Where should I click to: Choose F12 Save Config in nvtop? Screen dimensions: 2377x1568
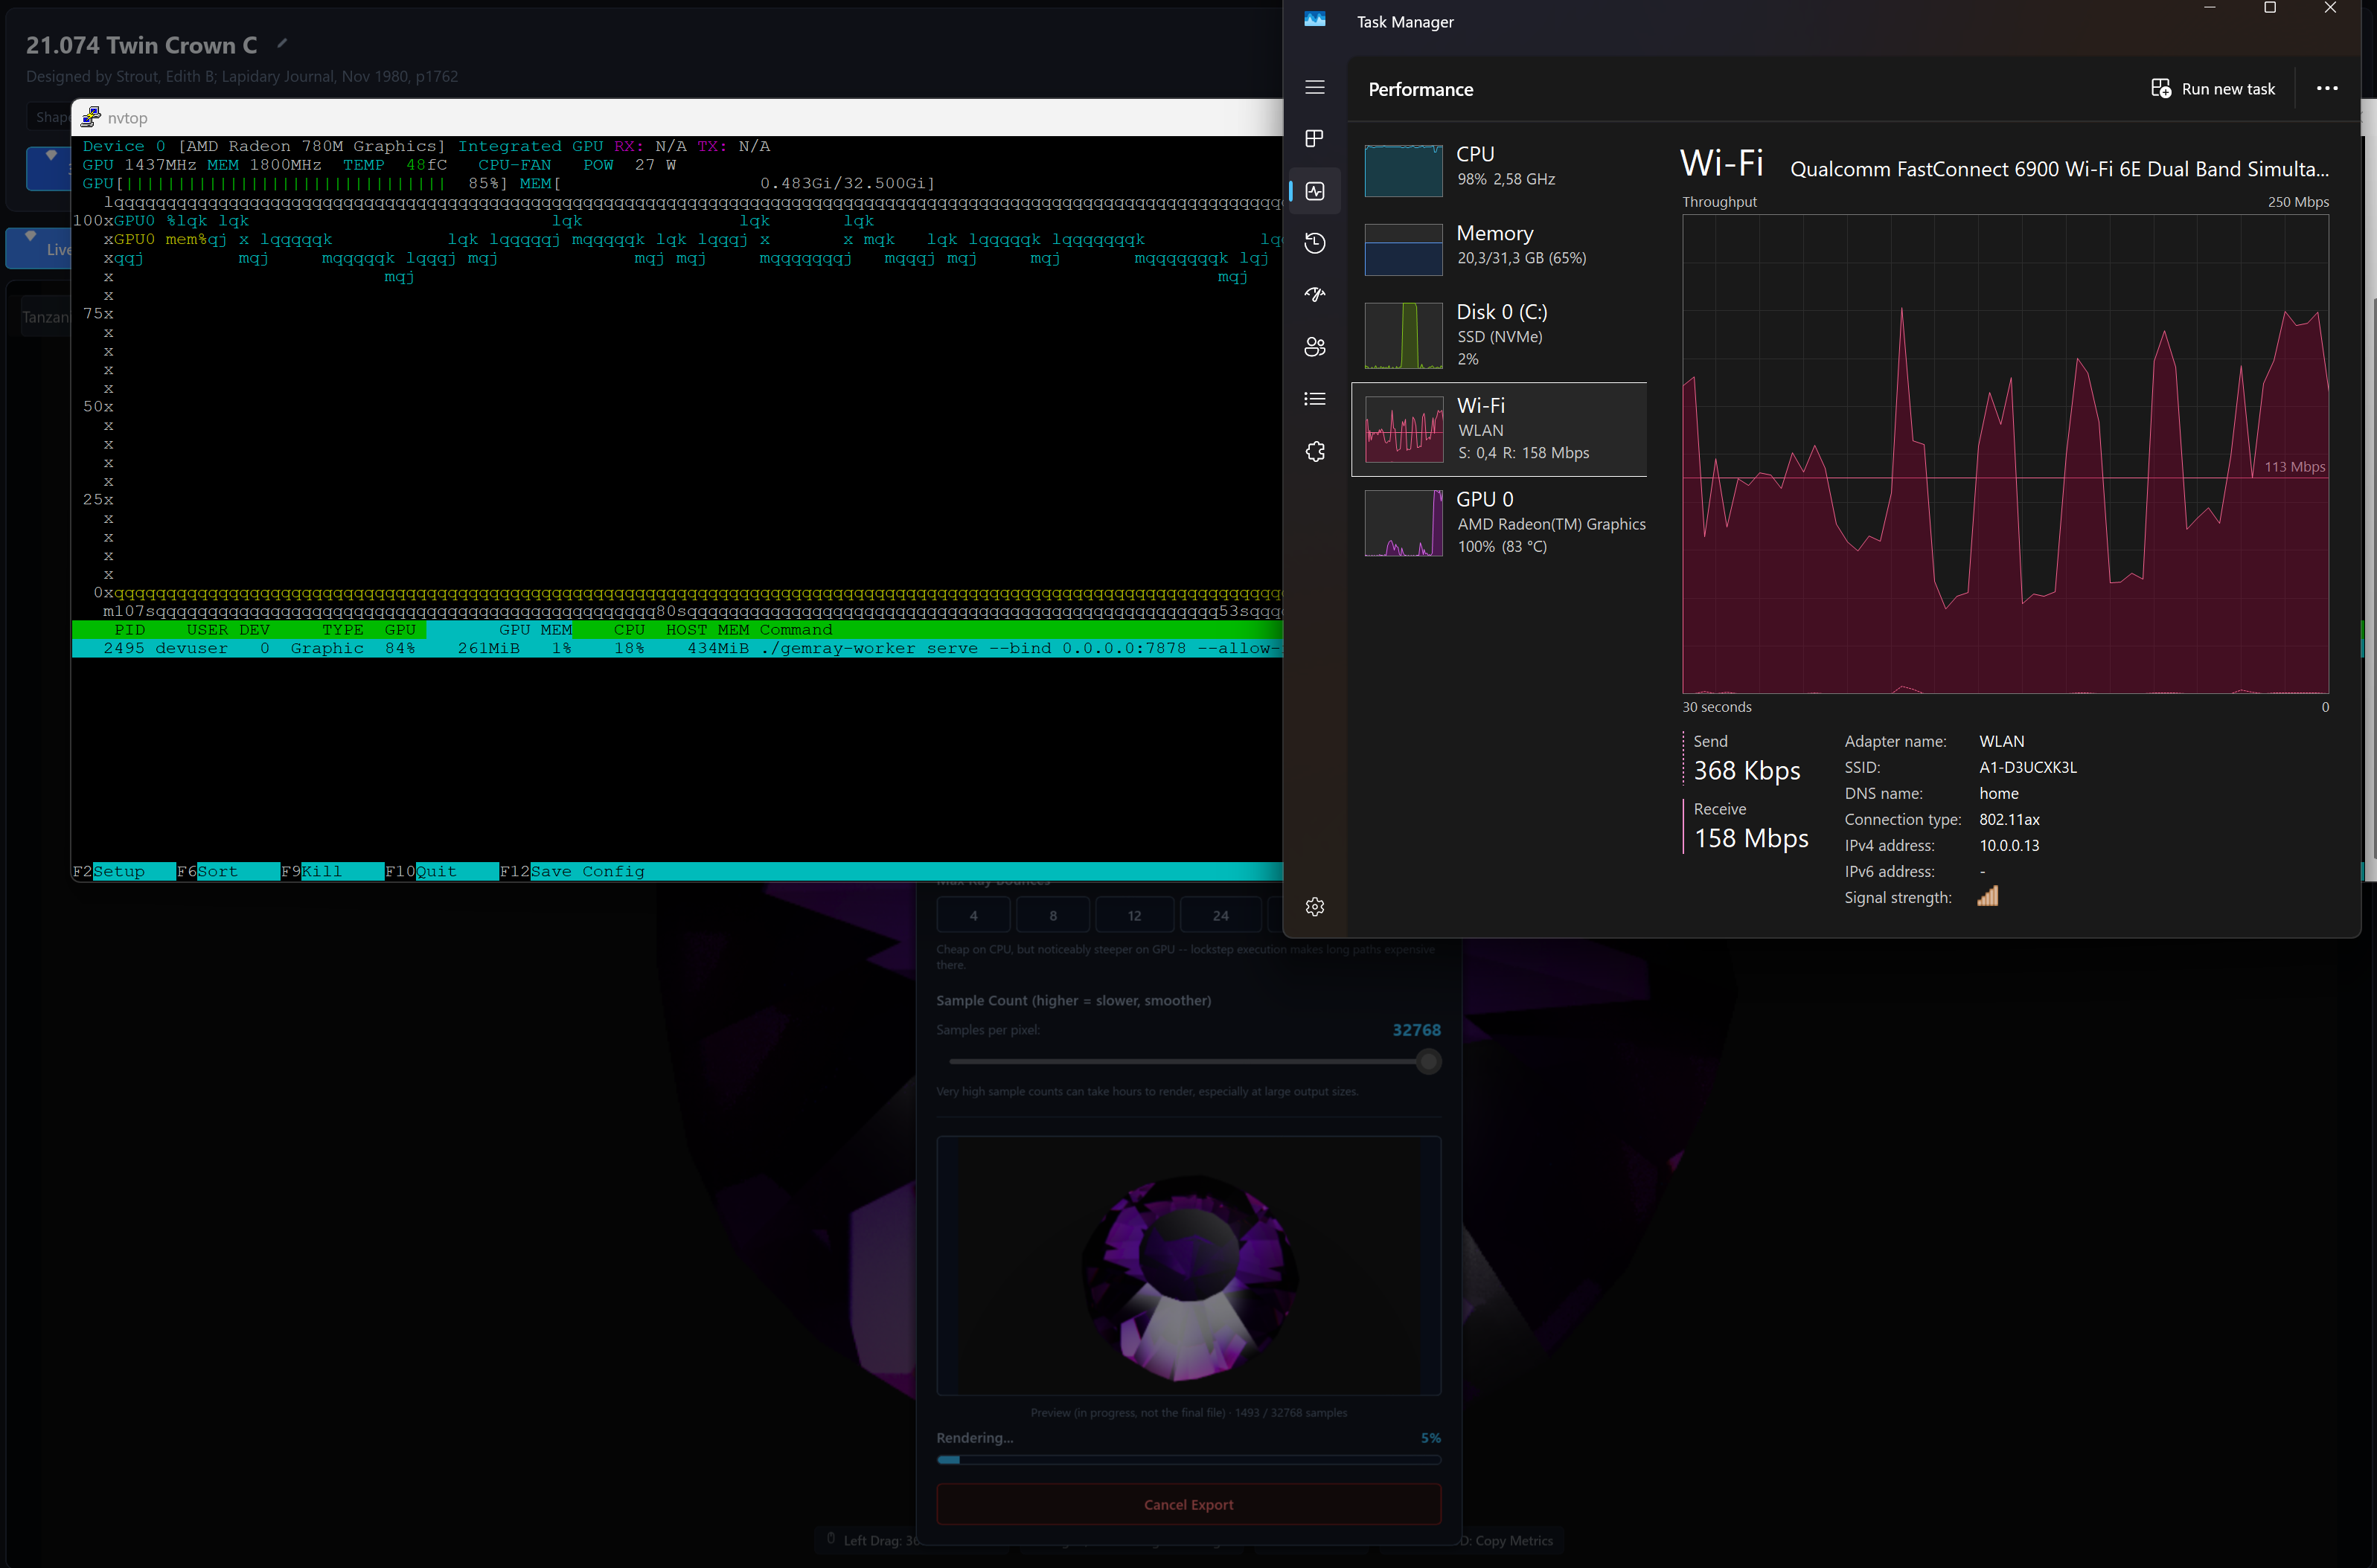click(573, 872)
